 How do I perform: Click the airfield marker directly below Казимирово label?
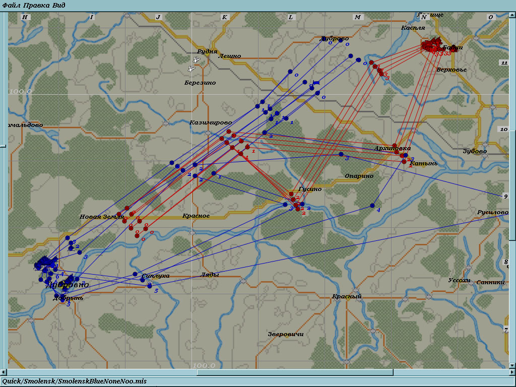(x=208, y=133)
